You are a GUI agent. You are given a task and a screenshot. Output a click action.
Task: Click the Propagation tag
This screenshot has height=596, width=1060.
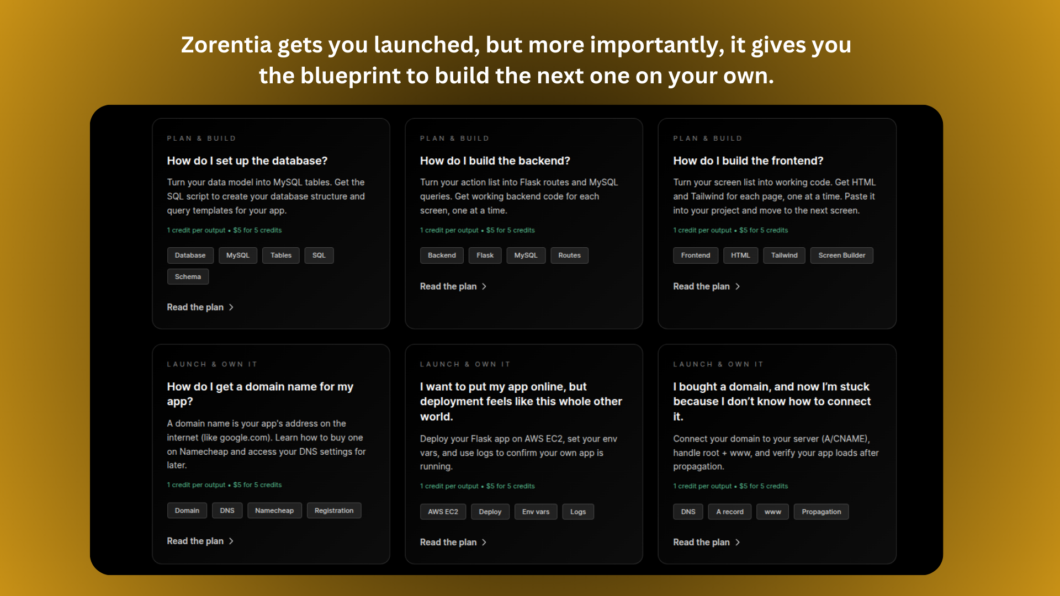[x=821, y=512]
